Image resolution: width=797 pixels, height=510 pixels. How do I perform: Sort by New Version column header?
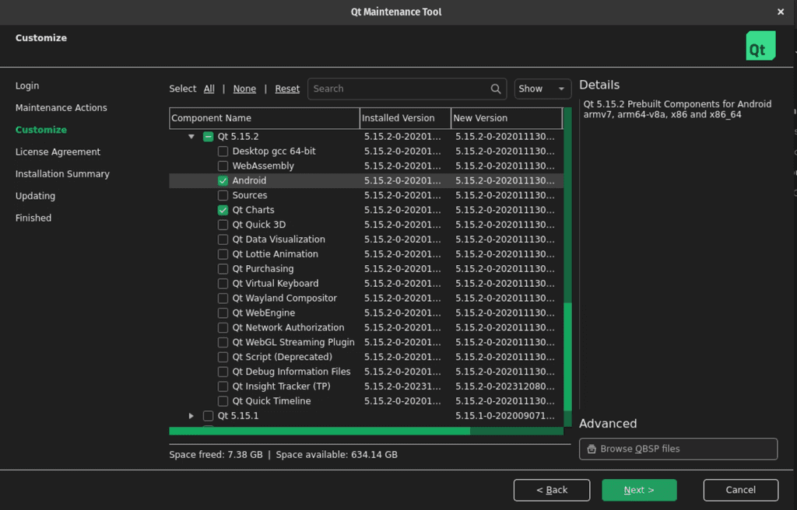(507, 118)
